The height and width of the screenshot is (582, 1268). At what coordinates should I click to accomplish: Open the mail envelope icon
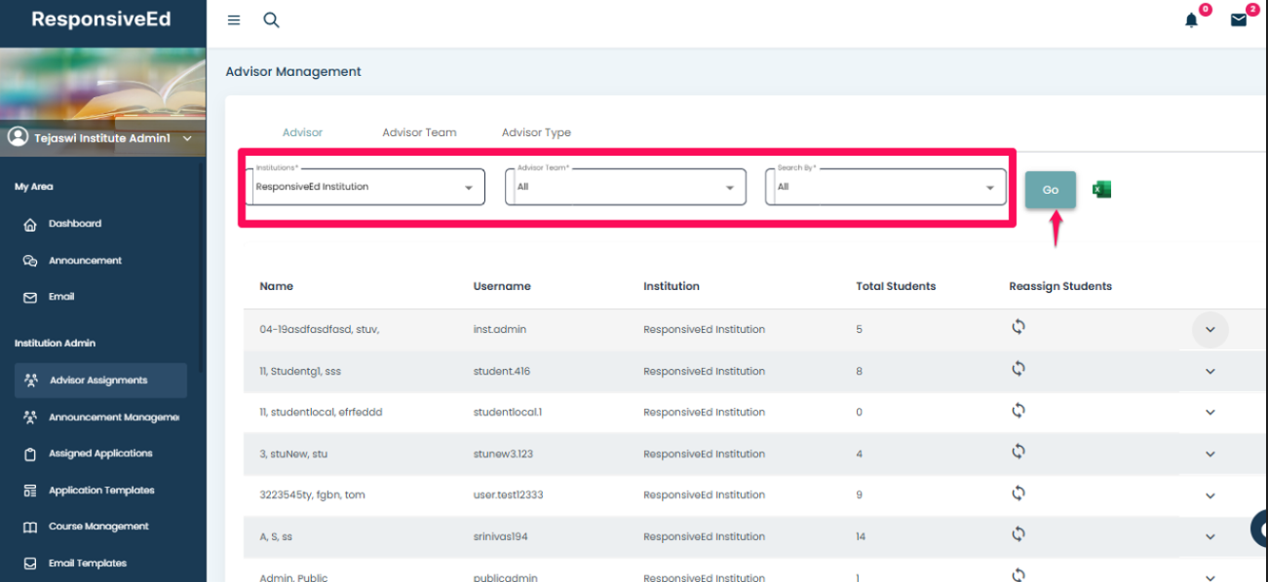coord(1239,20)
